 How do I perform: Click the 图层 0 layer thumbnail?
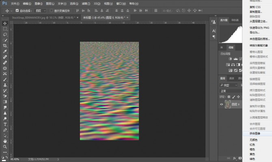[228, 104]
